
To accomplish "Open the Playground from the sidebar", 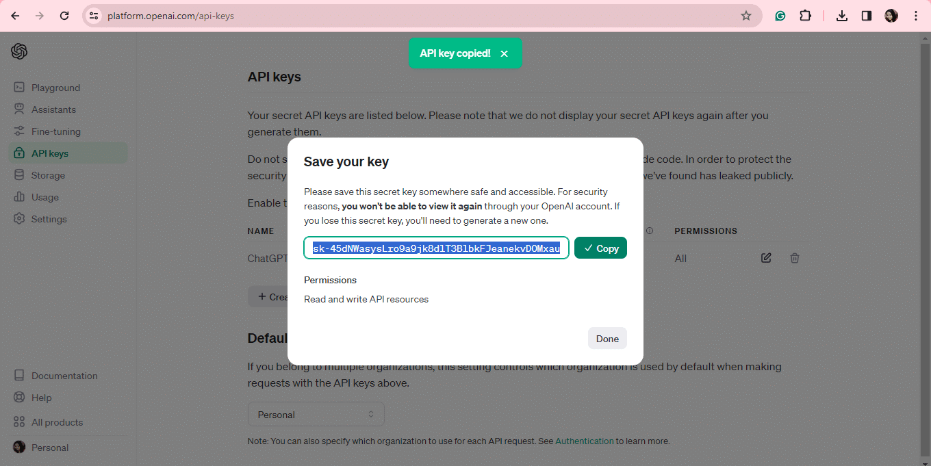I will [x=55, y=87].
